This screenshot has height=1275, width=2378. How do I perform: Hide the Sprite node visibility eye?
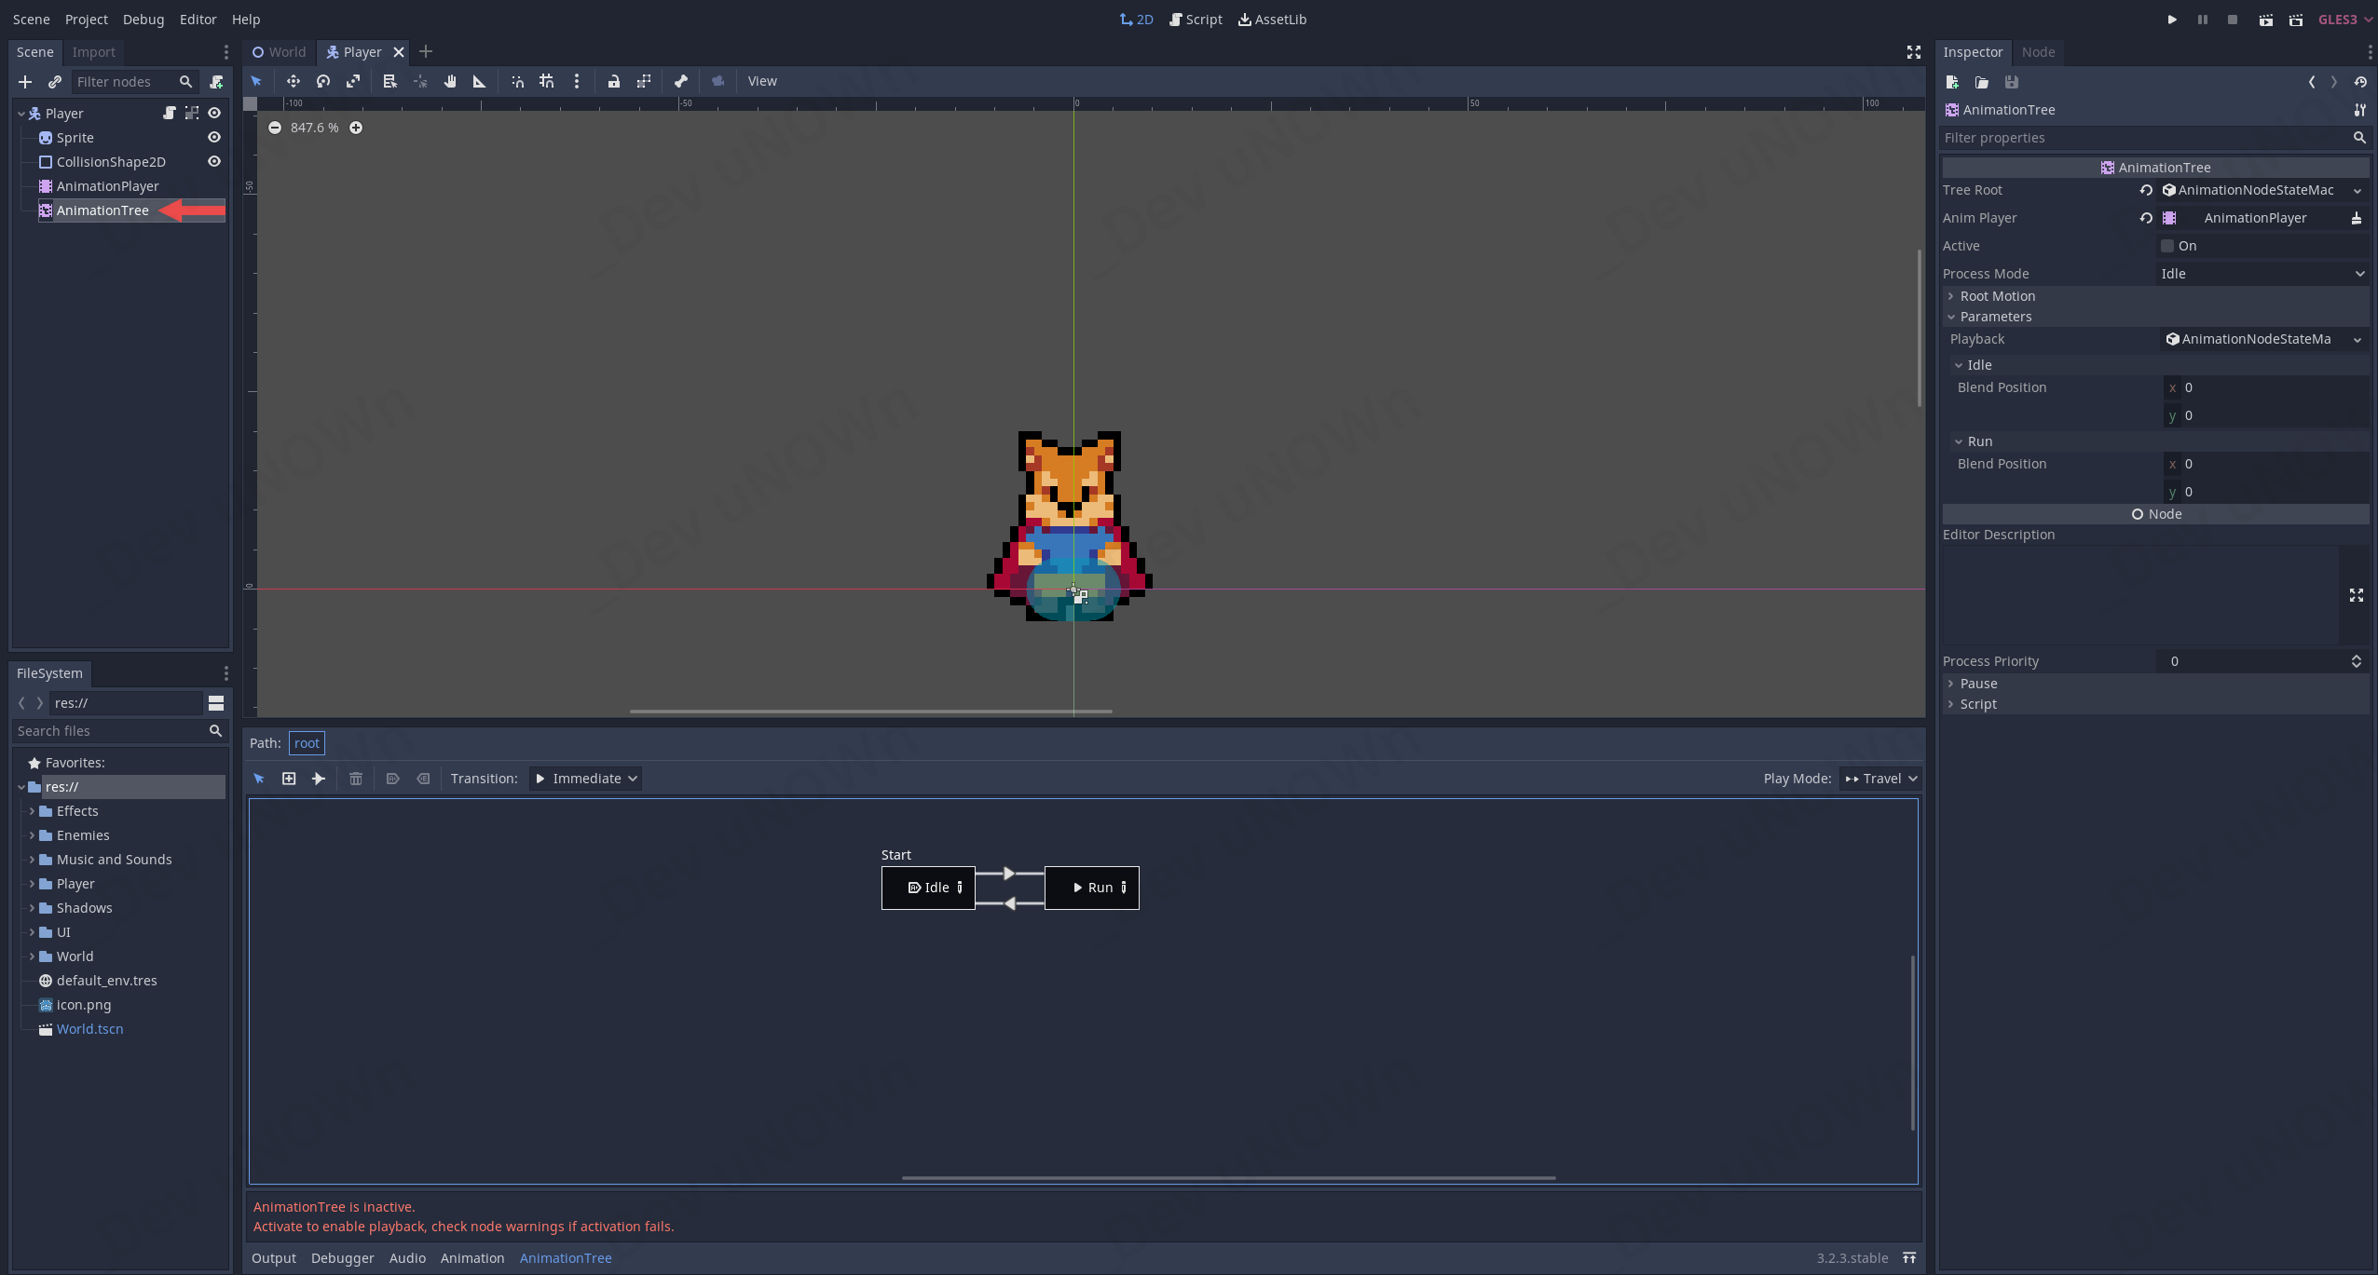[x=214, y=137]
